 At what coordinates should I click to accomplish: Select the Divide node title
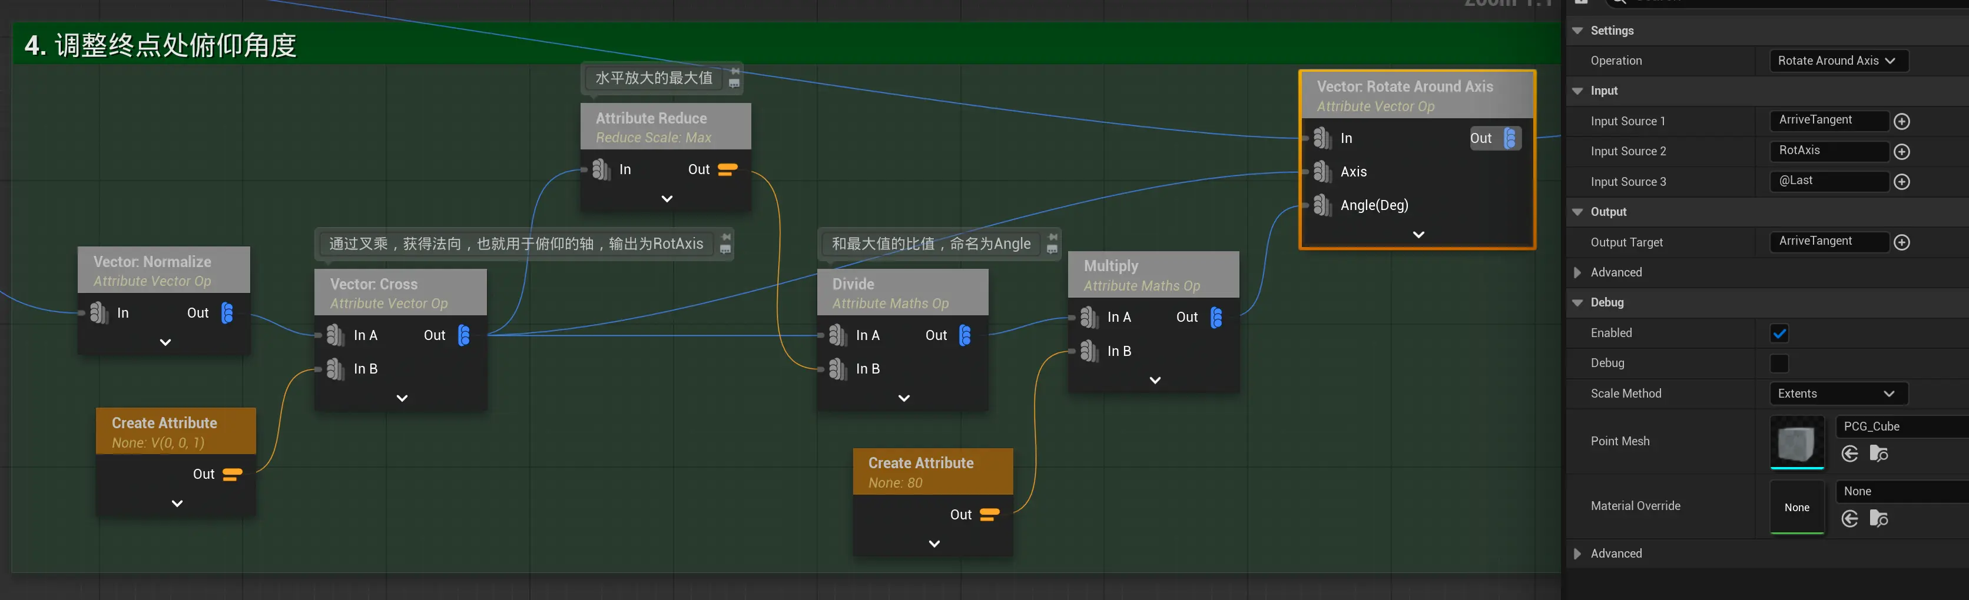(853, 284)
